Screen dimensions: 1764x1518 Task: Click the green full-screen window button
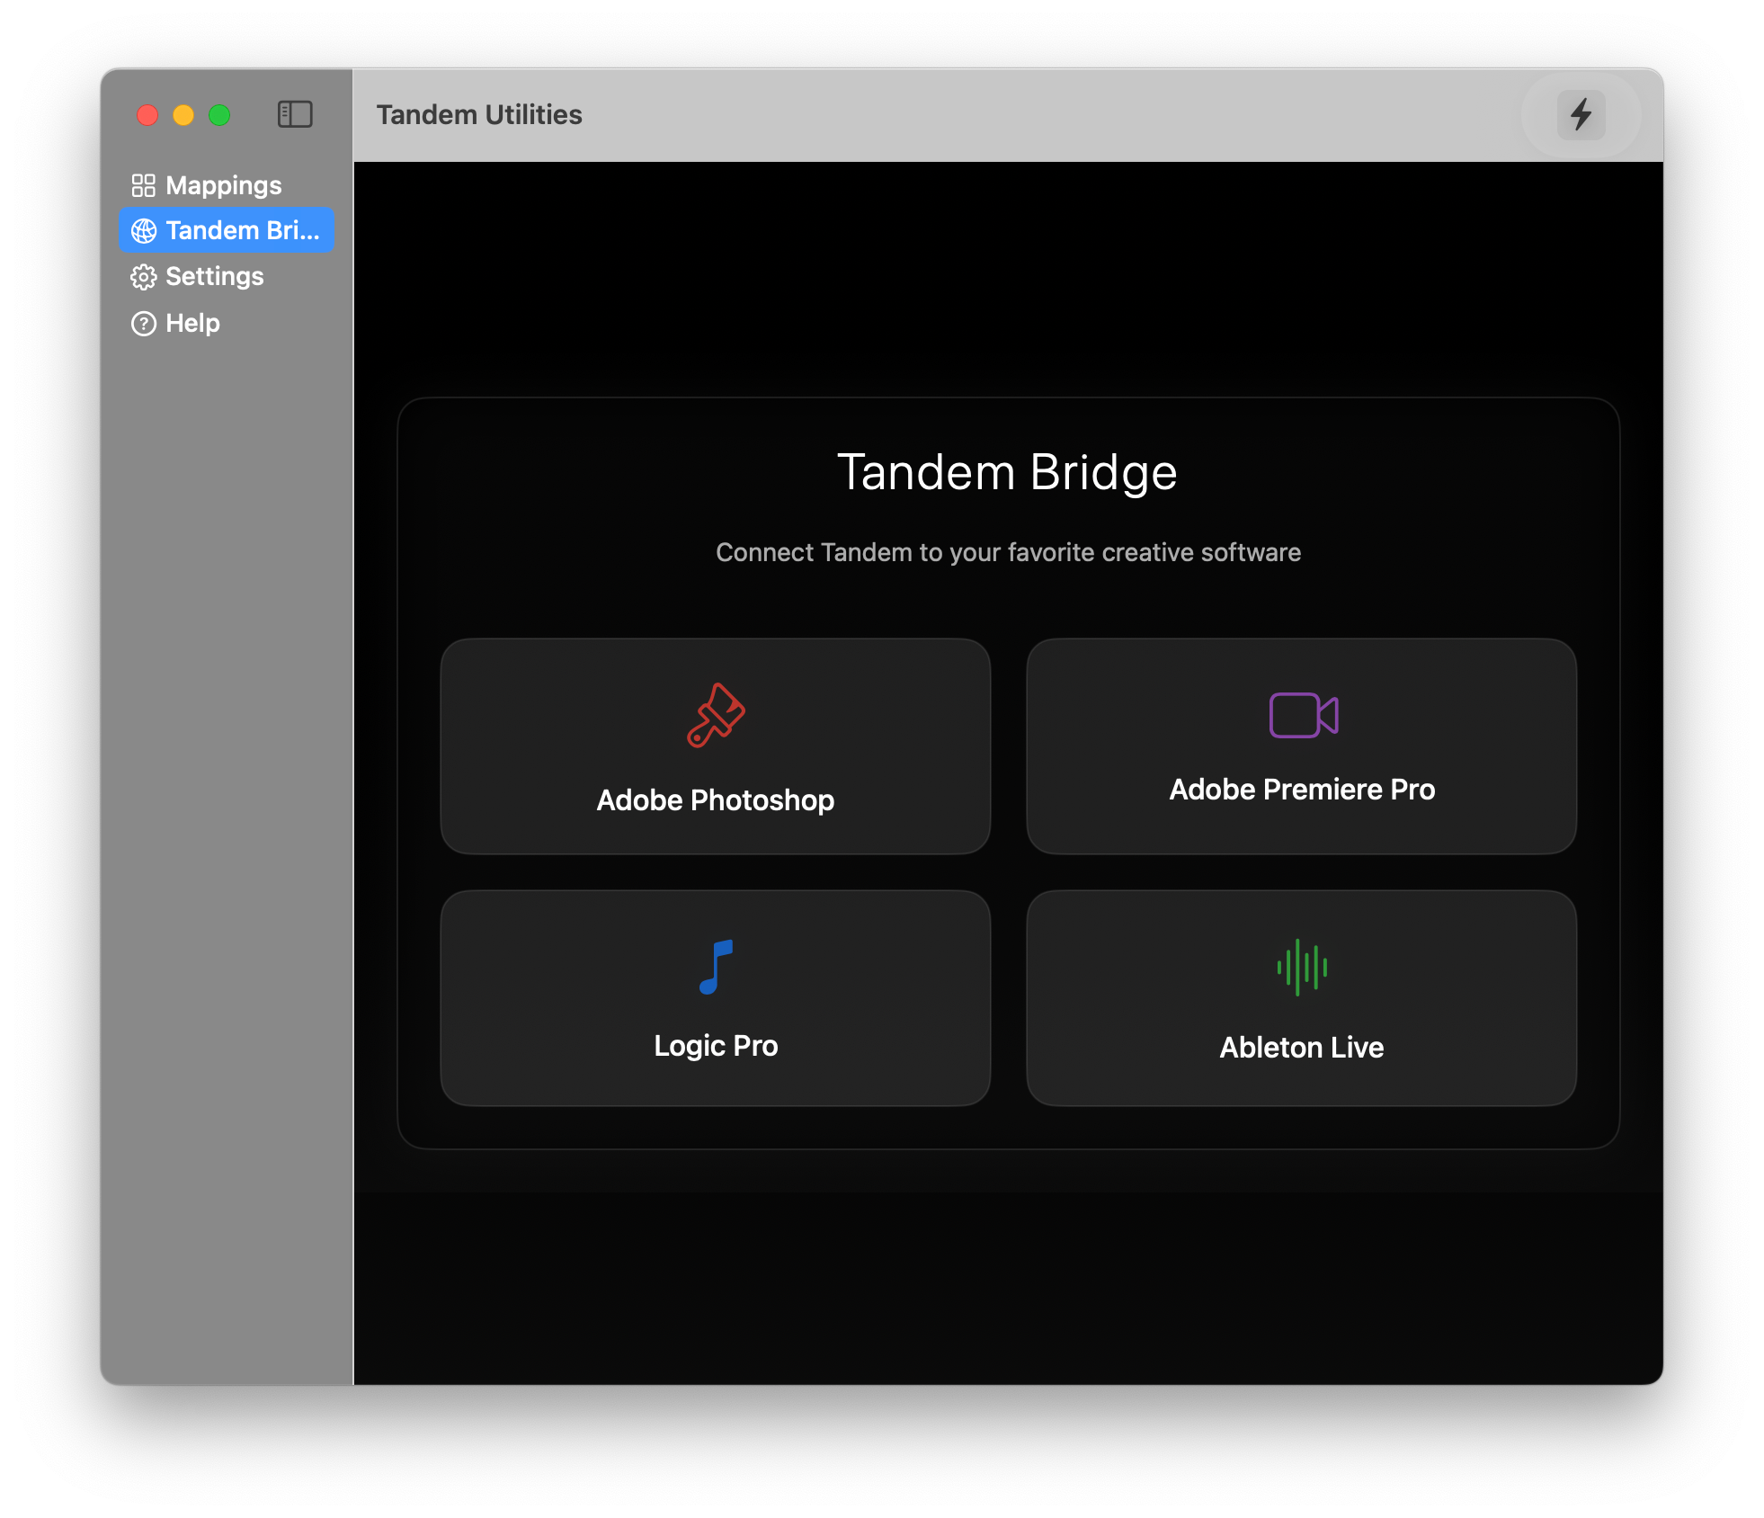pos(219,115)
